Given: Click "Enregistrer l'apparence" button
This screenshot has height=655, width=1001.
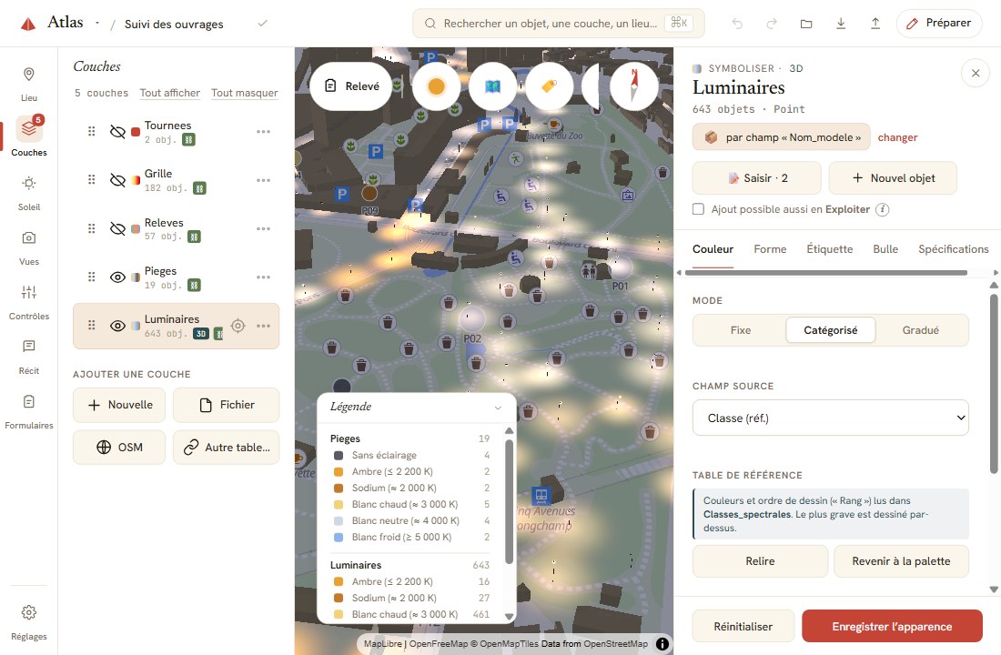Looking at the screenshot, I should 892,626.
